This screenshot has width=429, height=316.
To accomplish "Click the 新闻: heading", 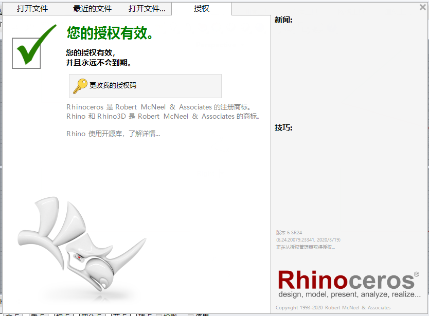I will [x=283, y=20].
